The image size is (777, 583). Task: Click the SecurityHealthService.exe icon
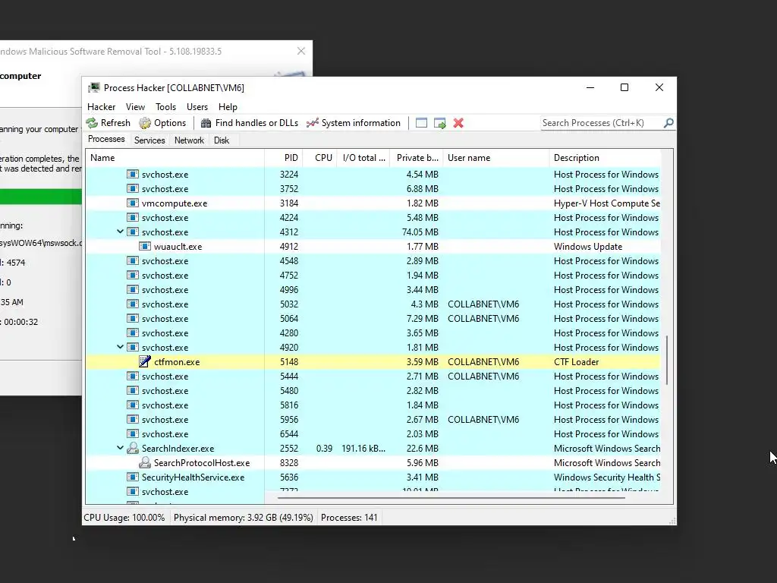pyautogui.click(x=132, y=477)
